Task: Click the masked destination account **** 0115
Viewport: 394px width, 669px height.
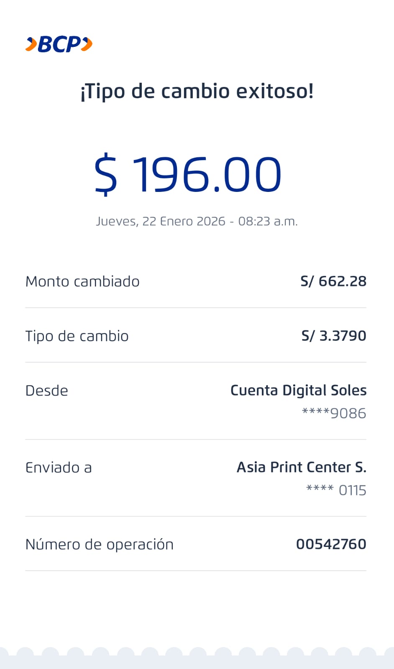Action: (x=336, y=490)
